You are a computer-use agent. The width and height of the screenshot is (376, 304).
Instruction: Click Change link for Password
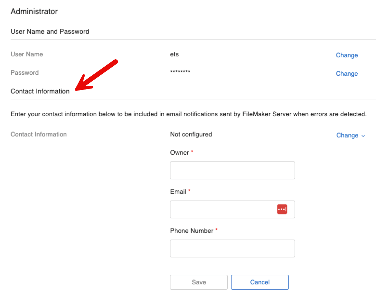pyautogui.click(x=347, y=73)
